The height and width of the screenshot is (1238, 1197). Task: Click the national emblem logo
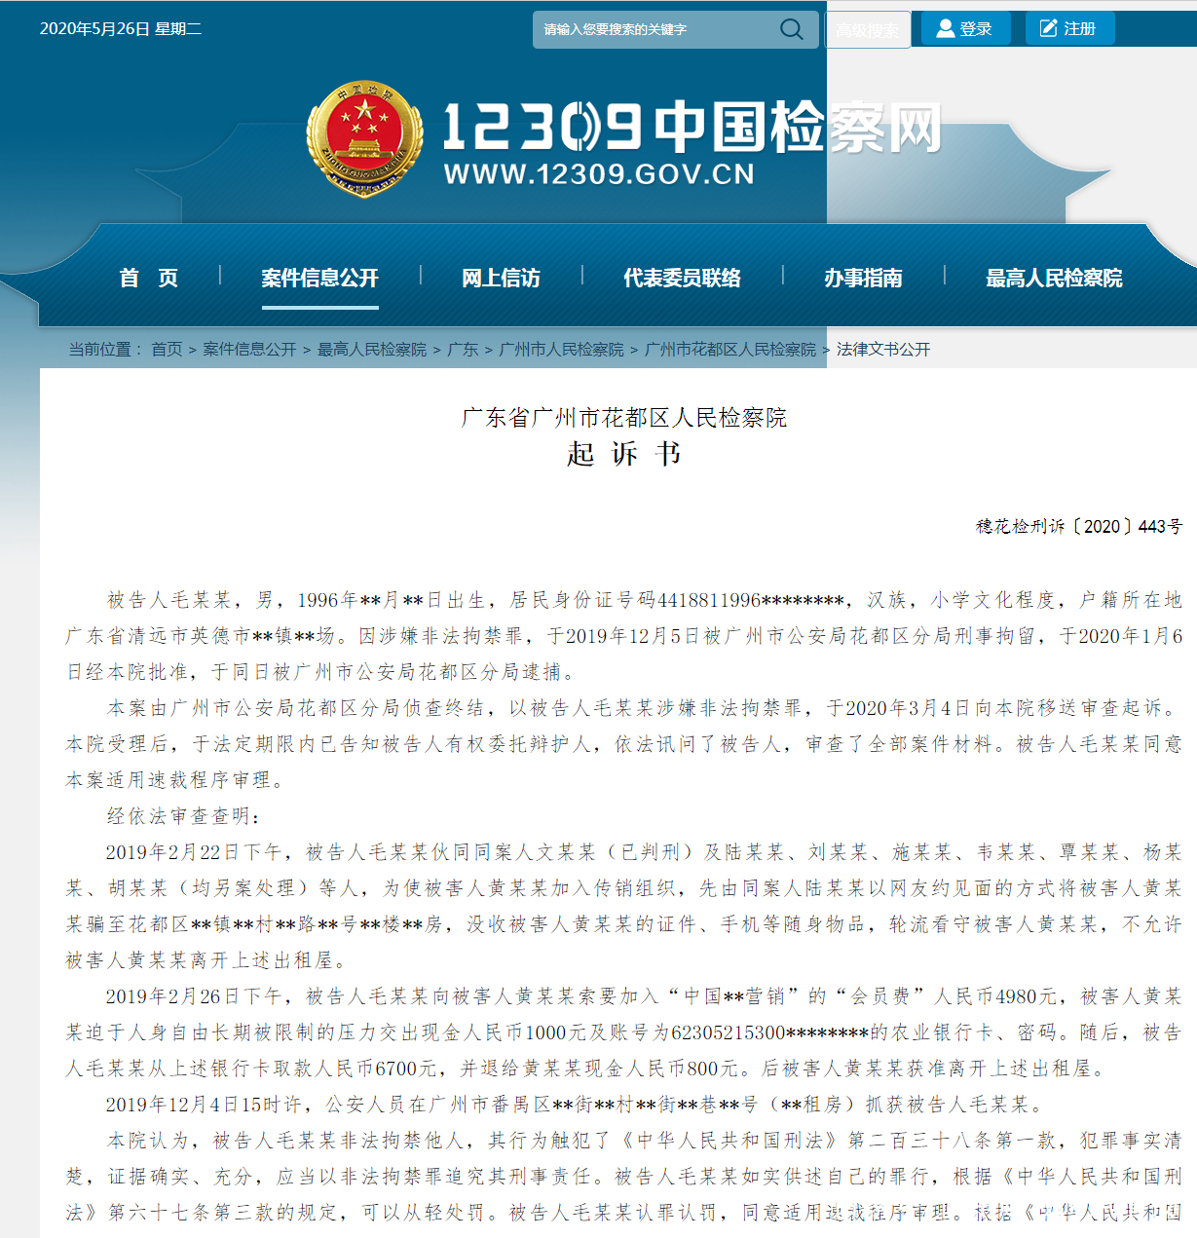[x=364, y=138]
